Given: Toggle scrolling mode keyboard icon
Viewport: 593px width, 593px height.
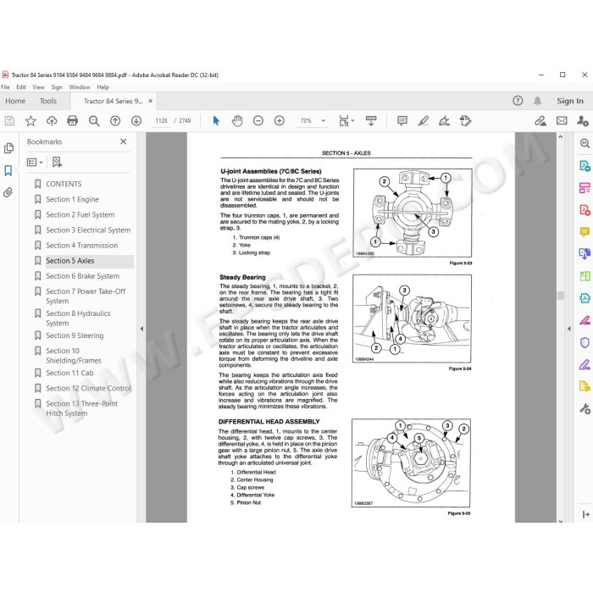Looking at the screenshot, I should click(x=371, y=121).
